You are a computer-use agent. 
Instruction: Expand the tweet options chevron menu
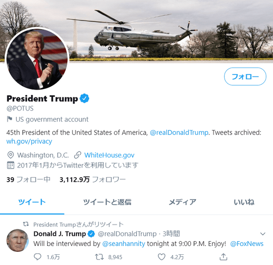coord(263,234)
